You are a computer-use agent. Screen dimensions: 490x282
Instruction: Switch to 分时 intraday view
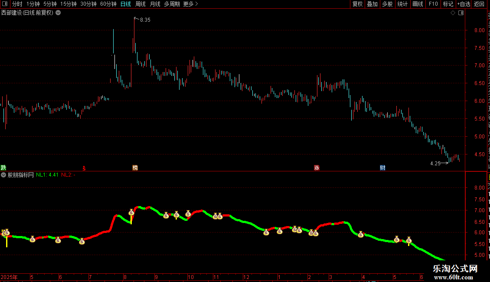tap(17, 4)
